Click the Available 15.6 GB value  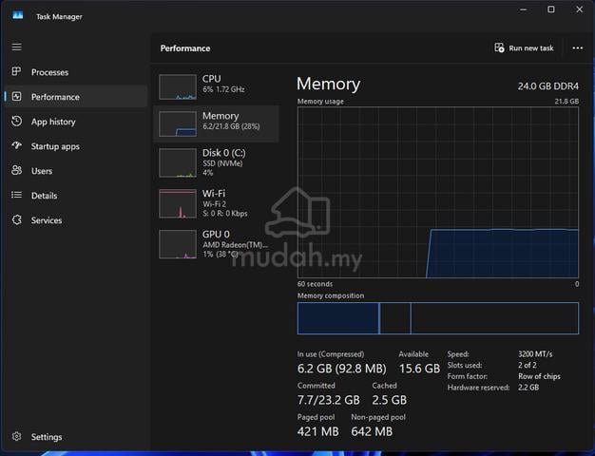(419, 369)
